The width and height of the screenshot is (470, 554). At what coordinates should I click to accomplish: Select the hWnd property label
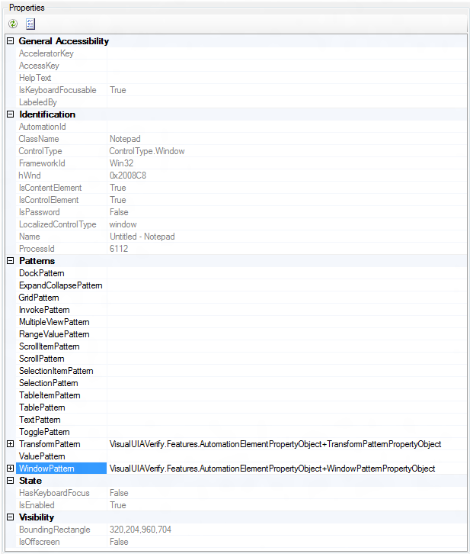tap(30, 176)
